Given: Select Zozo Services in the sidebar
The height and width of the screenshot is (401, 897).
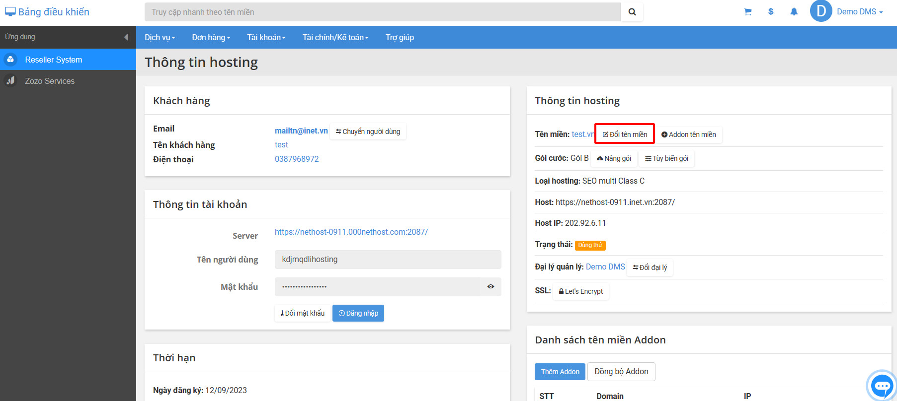Looking at the screenshot, I should pos(68,81).
